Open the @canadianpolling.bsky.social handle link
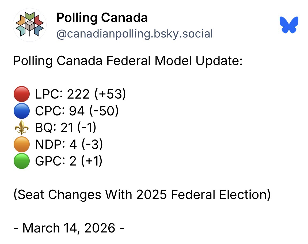Image resolution: width=308 pixels, height=244 pixels. 134,34
